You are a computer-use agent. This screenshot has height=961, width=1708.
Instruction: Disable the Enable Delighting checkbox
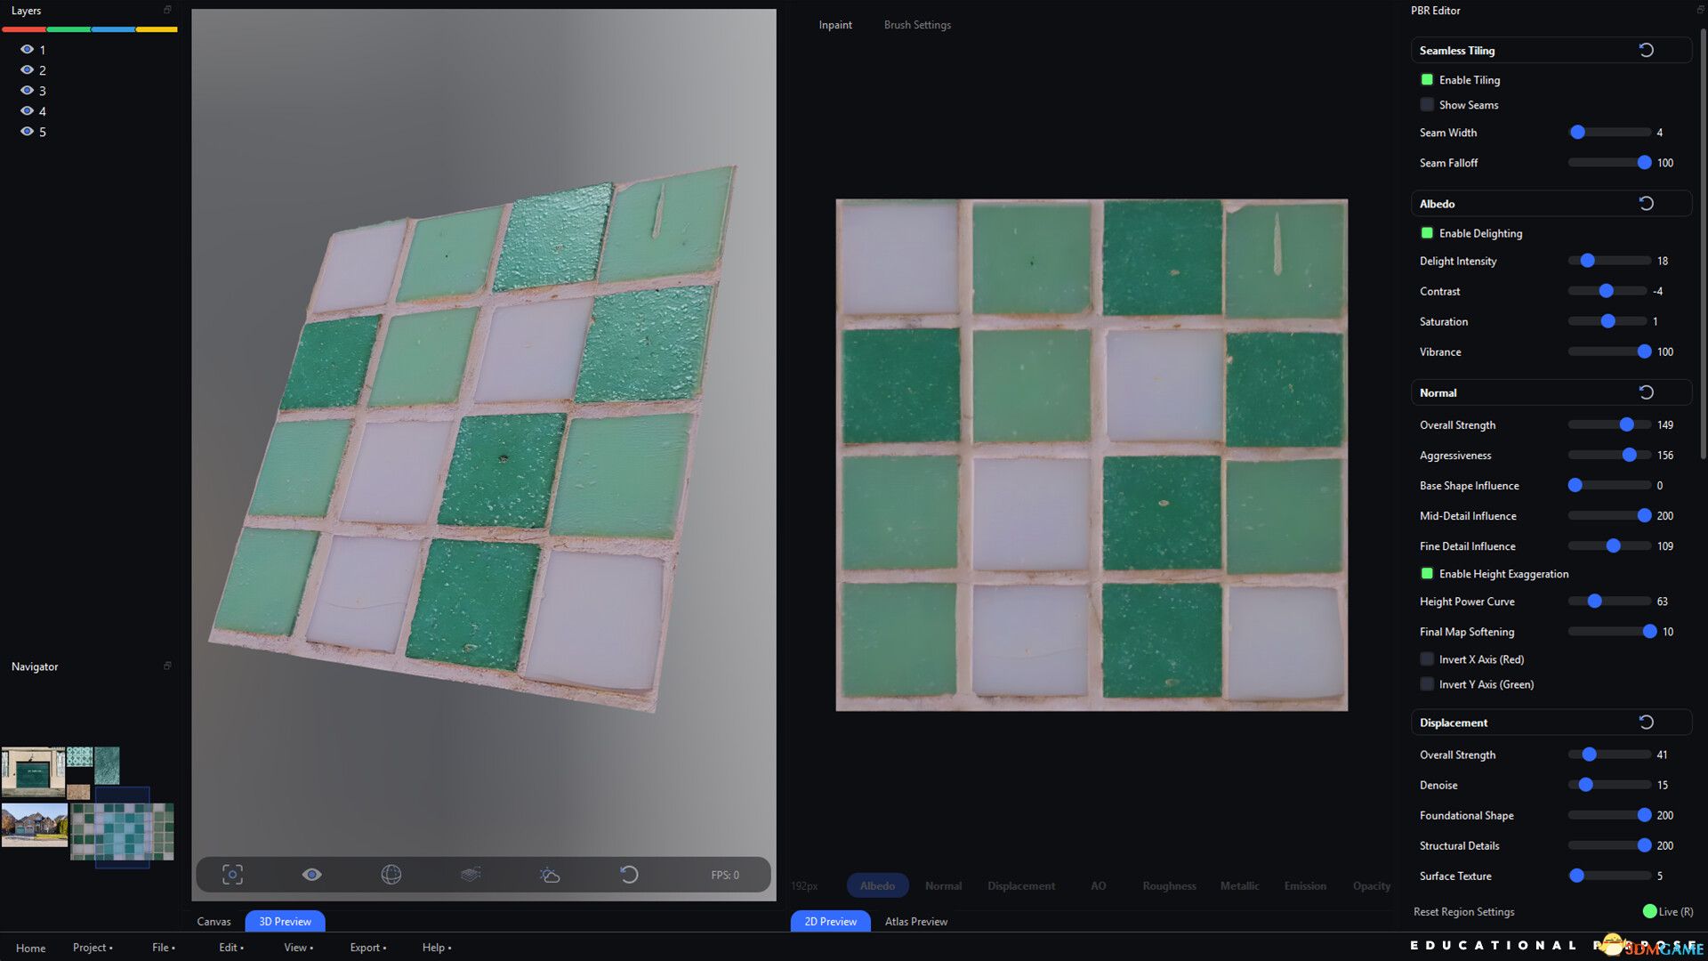click(1428, 232)
